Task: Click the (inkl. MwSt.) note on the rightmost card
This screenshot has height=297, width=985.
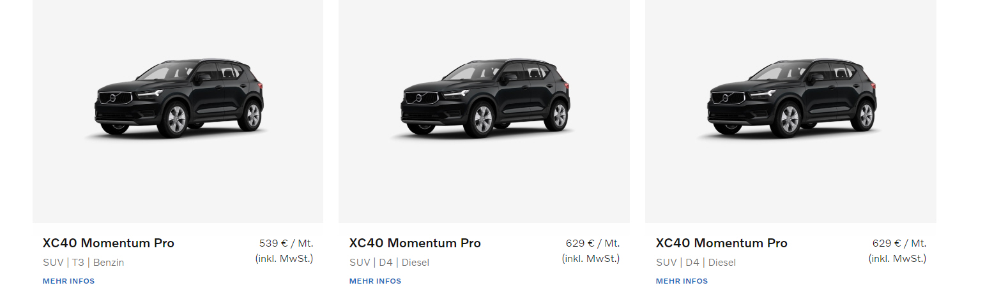Action: coord(897,258)
